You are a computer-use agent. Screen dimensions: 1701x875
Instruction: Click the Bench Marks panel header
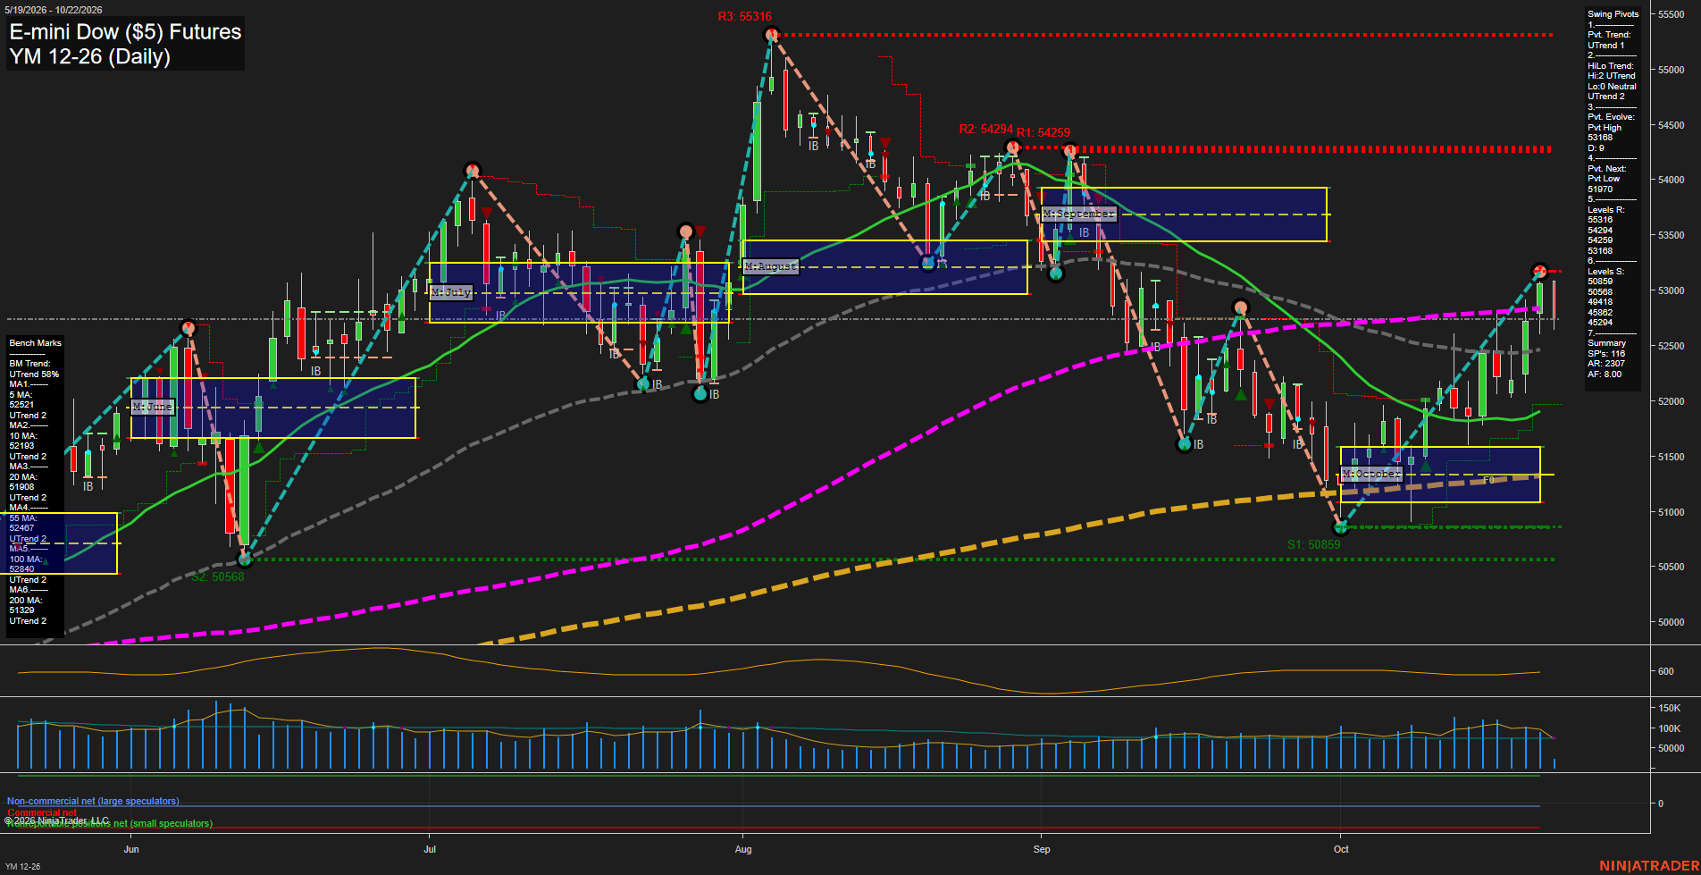point(36,343)
